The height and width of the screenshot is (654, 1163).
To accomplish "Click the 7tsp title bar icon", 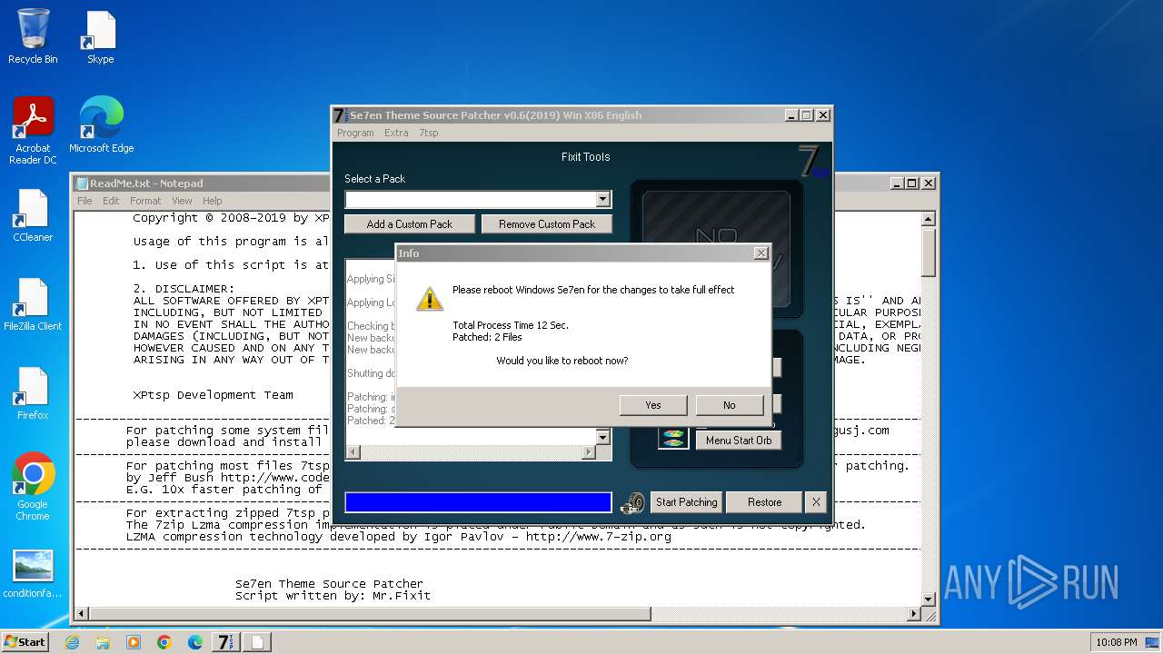I will coord(341,115).
